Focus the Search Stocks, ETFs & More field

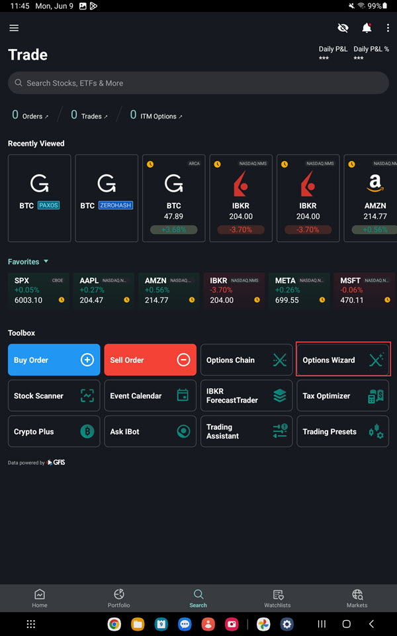point(198,83)
